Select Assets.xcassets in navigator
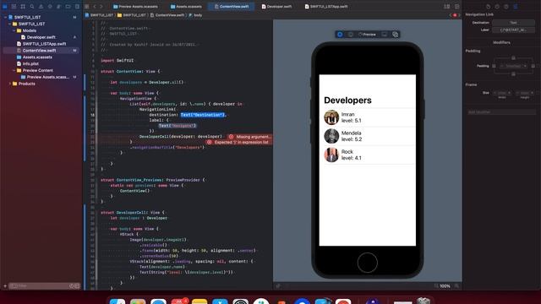 click(x=37, y=57)
